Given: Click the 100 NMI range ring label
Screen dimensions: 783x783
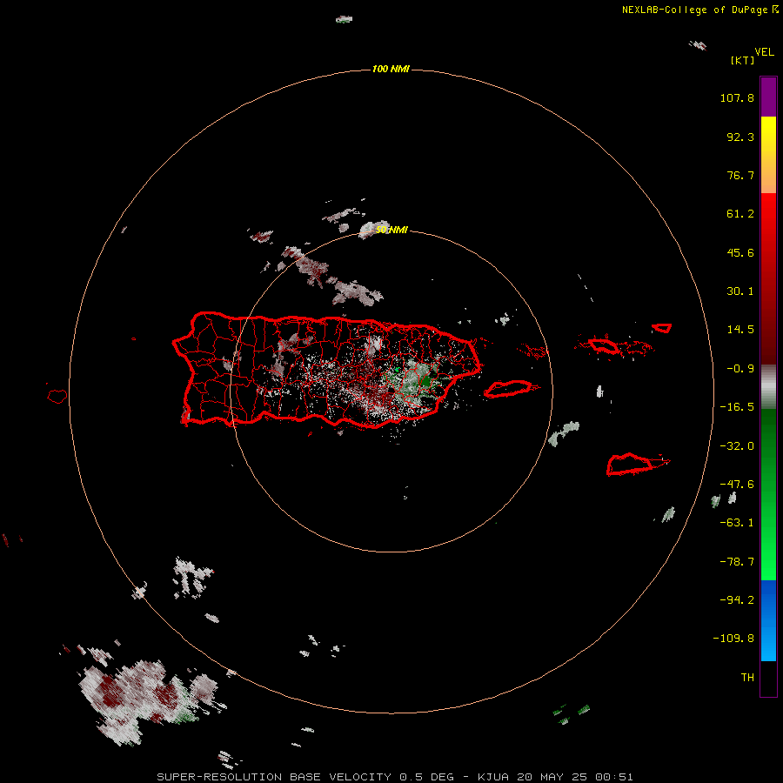Looking at the screenshot, I should (x=391, y=69).
